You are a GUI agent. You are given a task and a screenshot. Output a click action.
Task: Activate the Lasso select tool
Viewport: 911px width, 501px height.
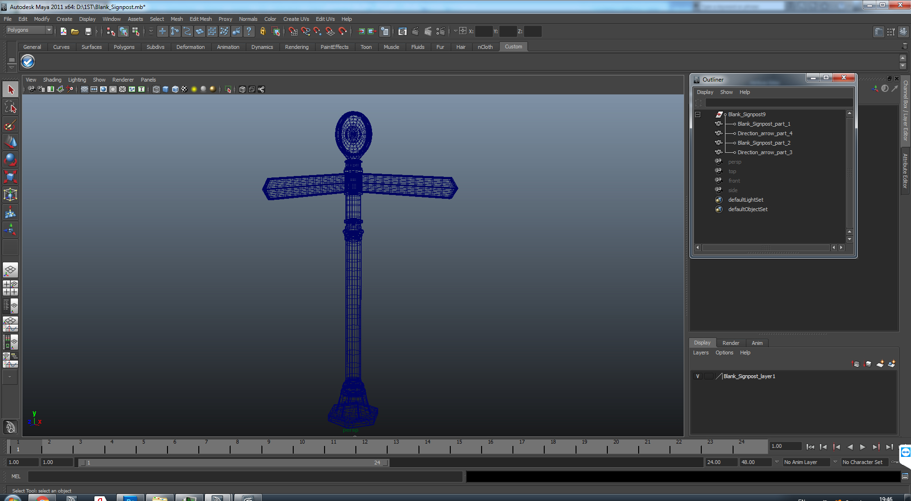click(x=10, y=107)
